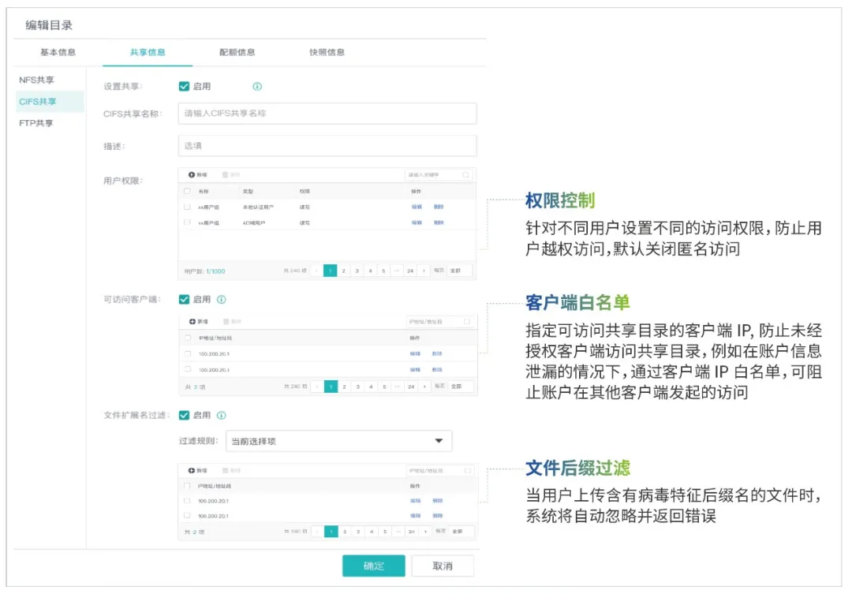
Task: Click the 取消 button
Action: (x=443, y=566)
